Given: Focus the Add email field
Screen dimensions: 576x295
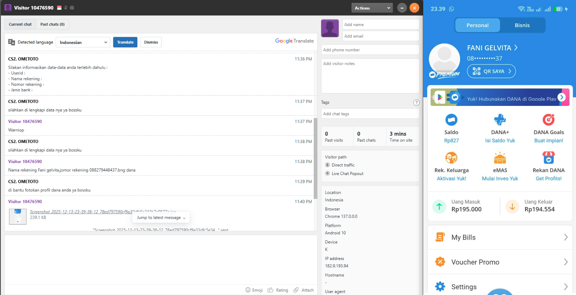Looking at the screenshot, I should [381, 36].
